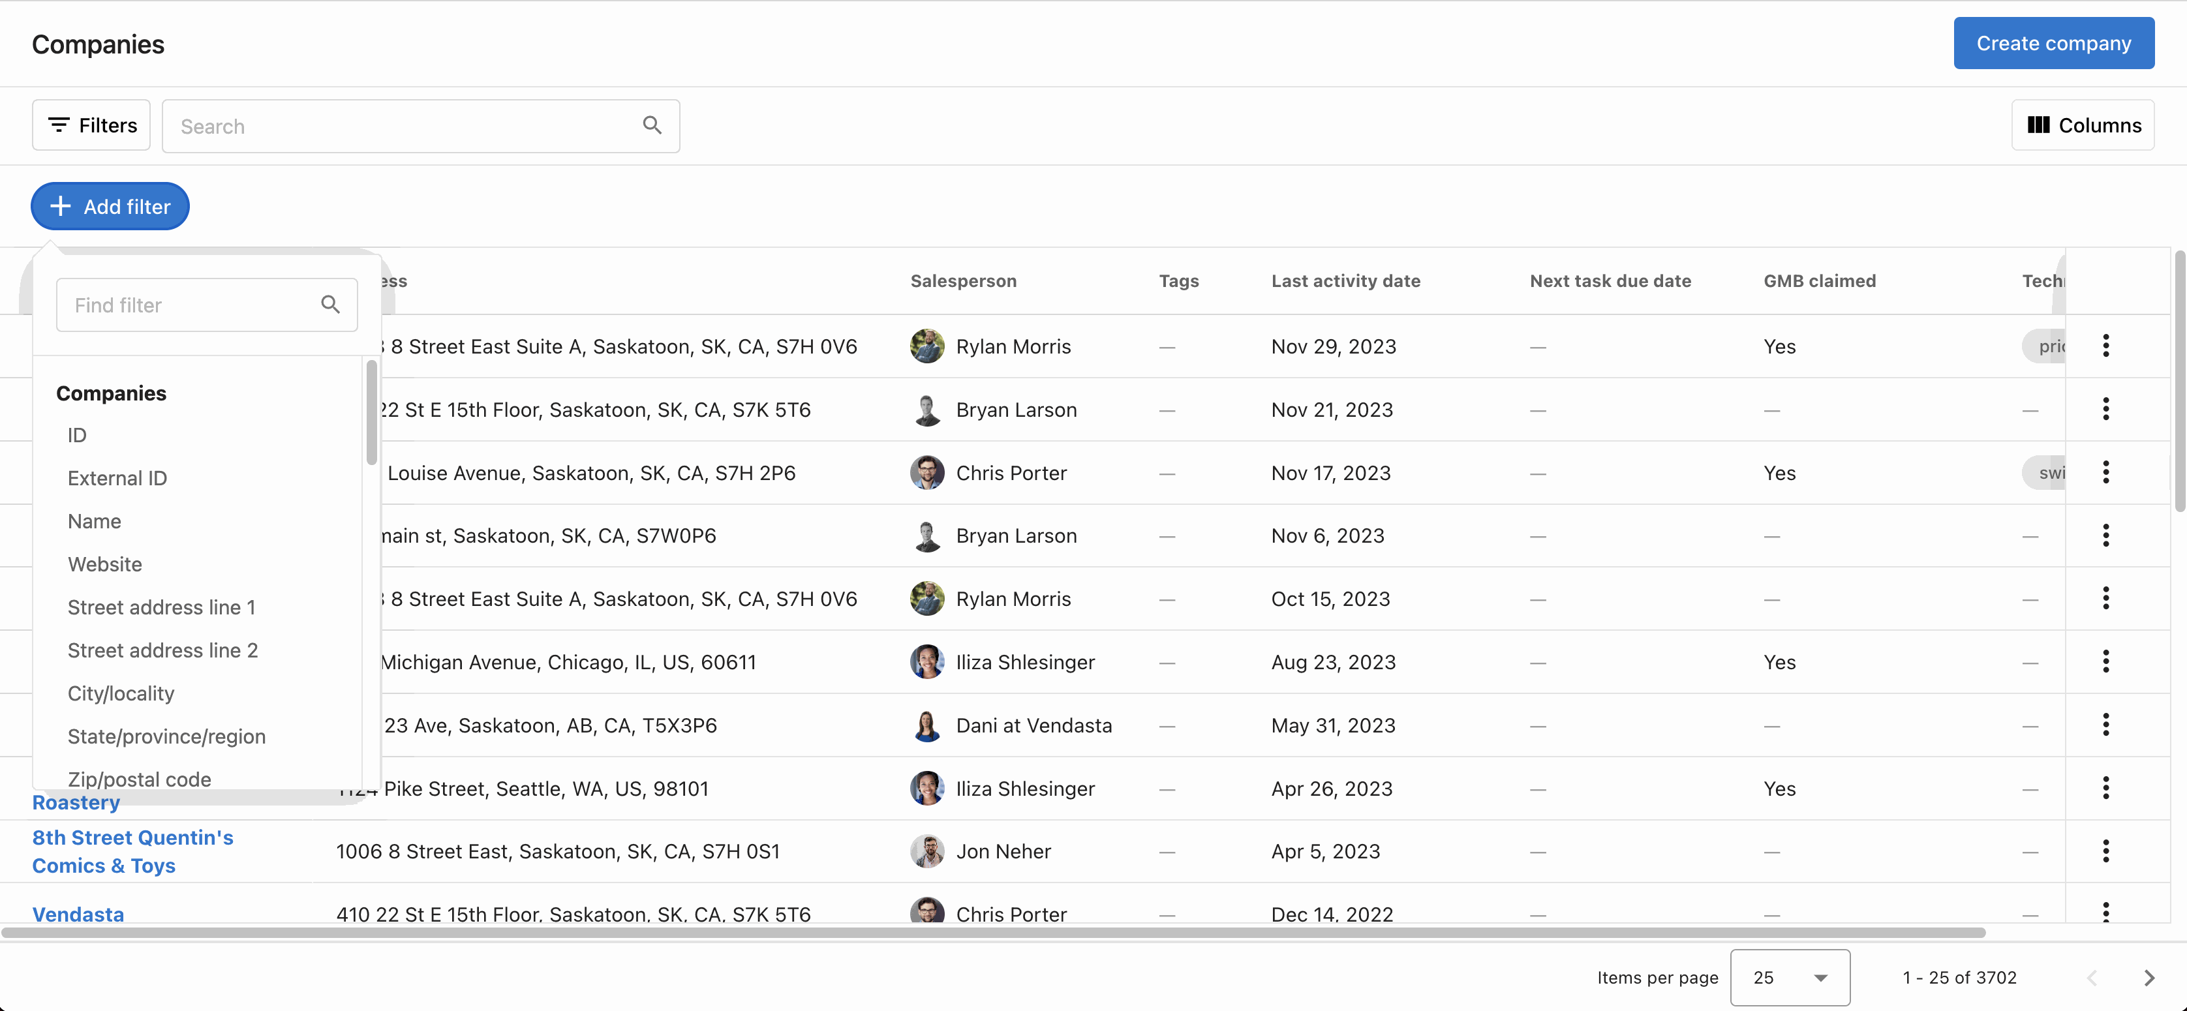Click GMB claimed column header
Screen dimensions: 2187x1011
click(x=1820, y=281)
